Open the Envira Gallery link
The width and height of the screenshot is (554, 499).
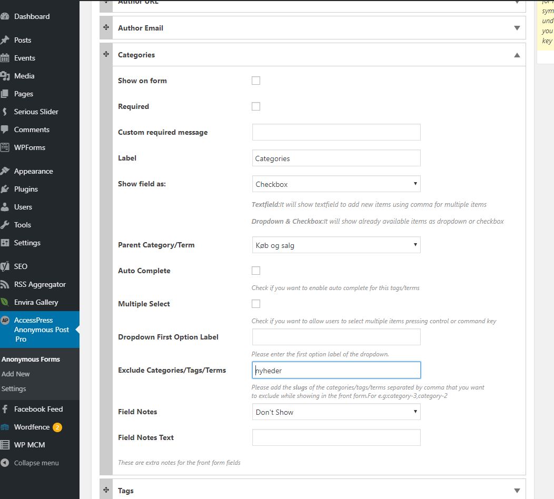36,302
